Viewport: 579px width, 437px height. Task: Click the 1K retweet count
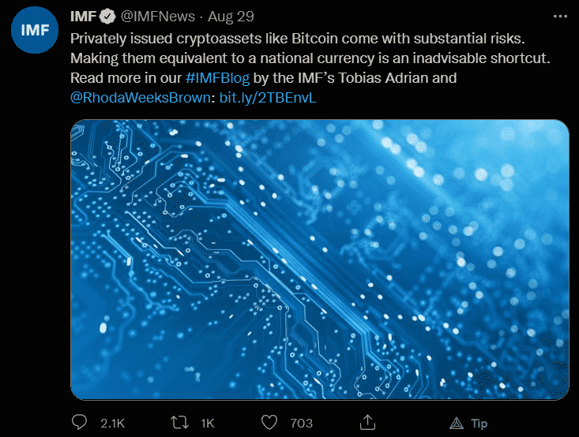click(208, 423)
